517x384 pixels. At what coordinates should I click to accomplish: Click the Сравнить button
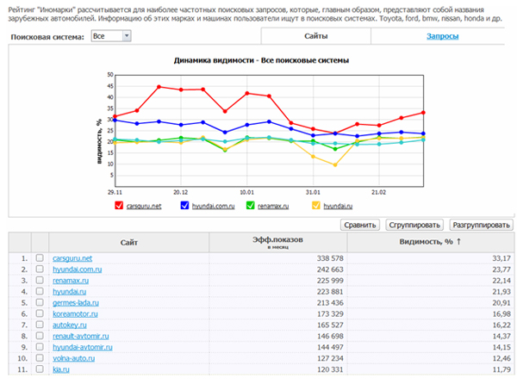tap(360, 225)
